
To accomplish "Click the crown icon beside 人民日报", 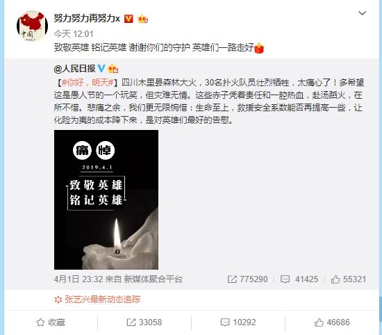I will [113, 69].
